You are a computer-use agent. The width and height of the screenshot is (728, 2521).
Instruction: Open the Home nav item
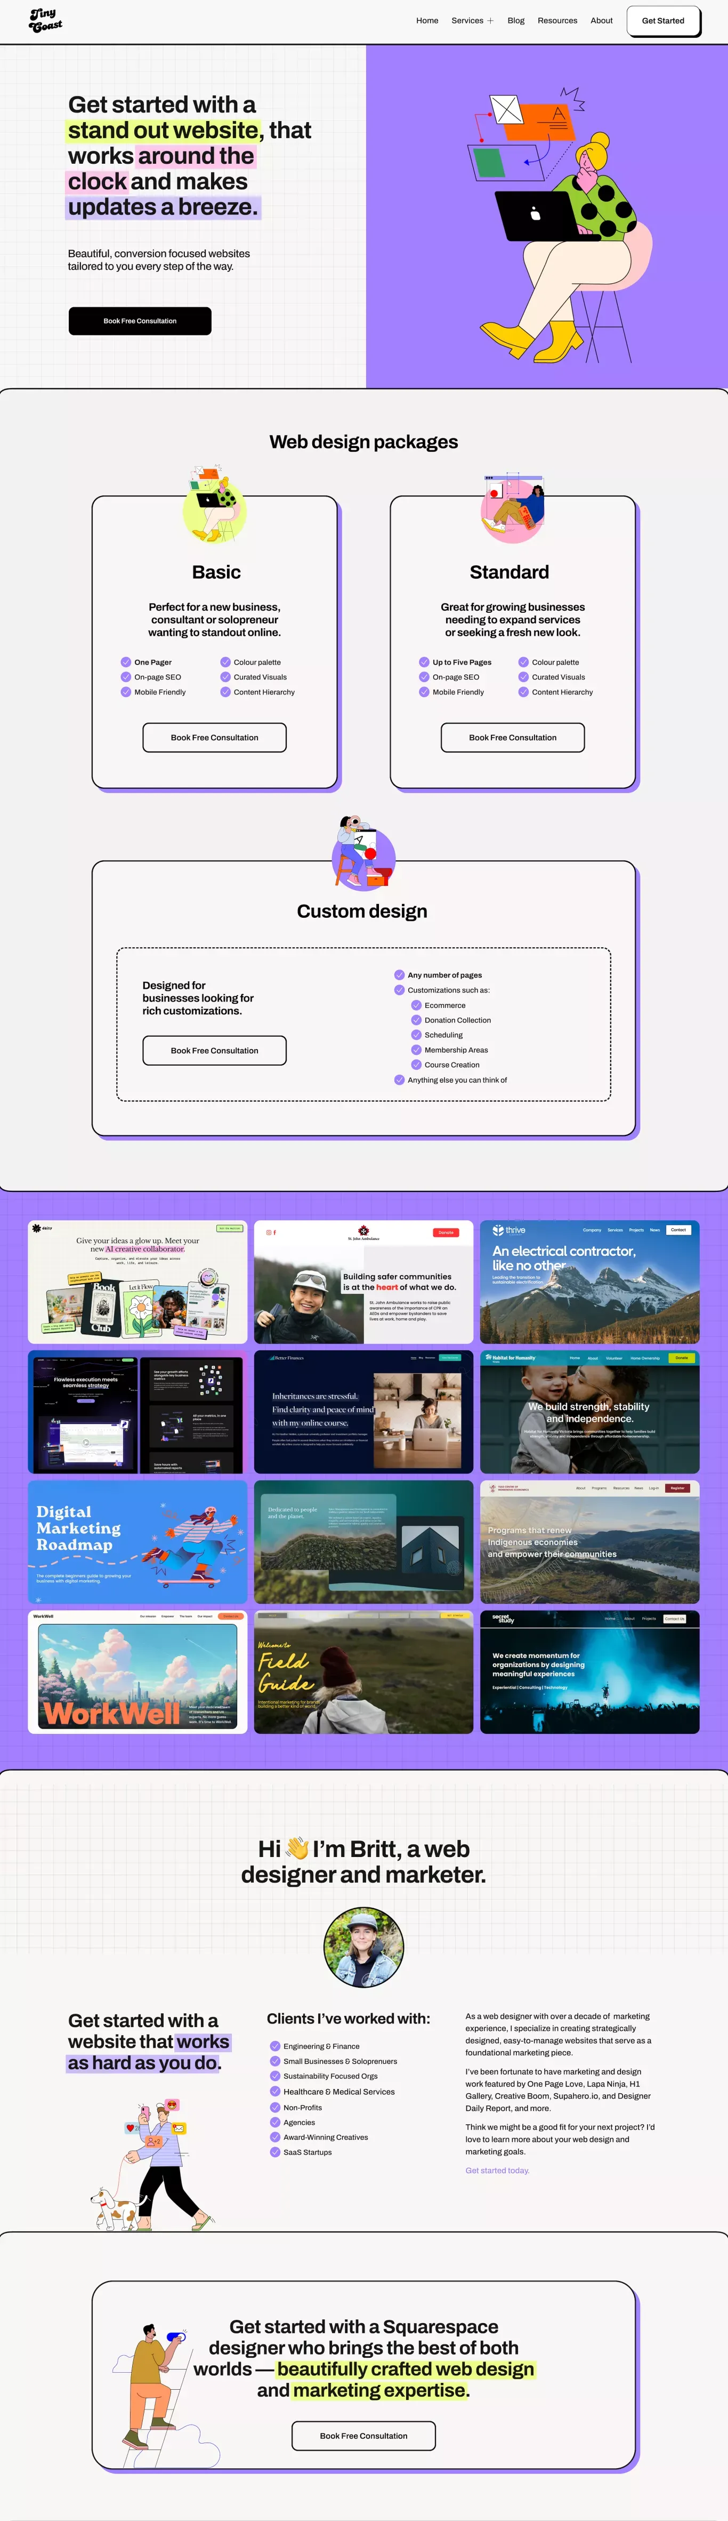coord(427,21)
